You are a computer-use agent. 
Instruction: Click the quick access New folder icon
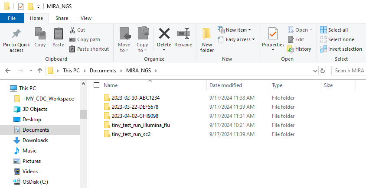tap(30, 6)
